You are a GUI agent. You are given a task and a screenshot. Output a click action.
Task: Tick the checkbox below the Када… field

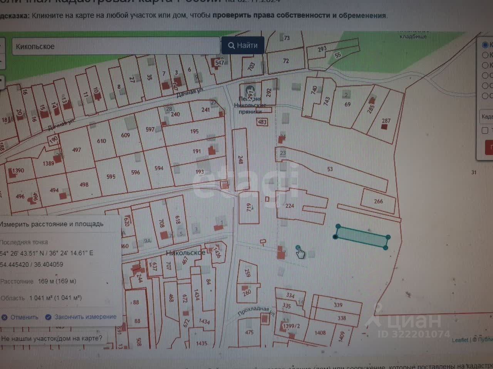(485, 130)
